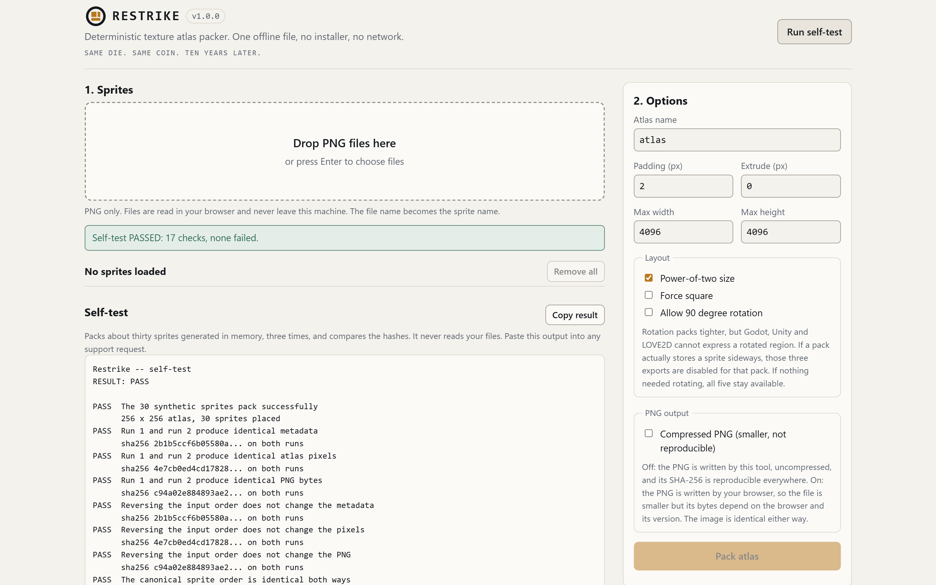Uncheck Power-of-two size
936x585 pixels.
coord(649,278)
